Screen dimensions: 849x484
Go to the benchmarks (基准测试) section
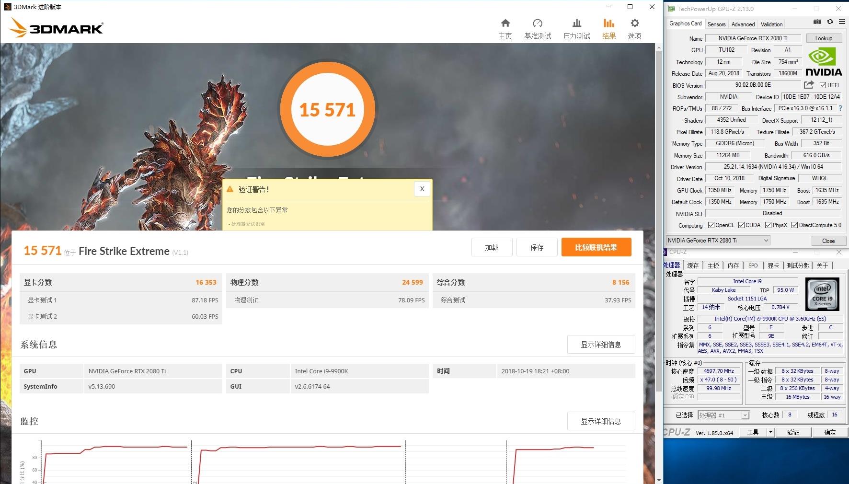tap(538, 29)
